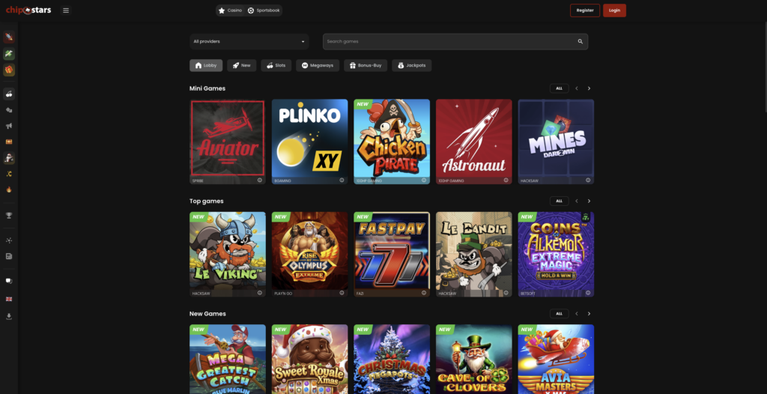Image resolution: width=767 pixels, height=394 pixels.
Task: Select the Lobby category
Action: click(206, 66)
